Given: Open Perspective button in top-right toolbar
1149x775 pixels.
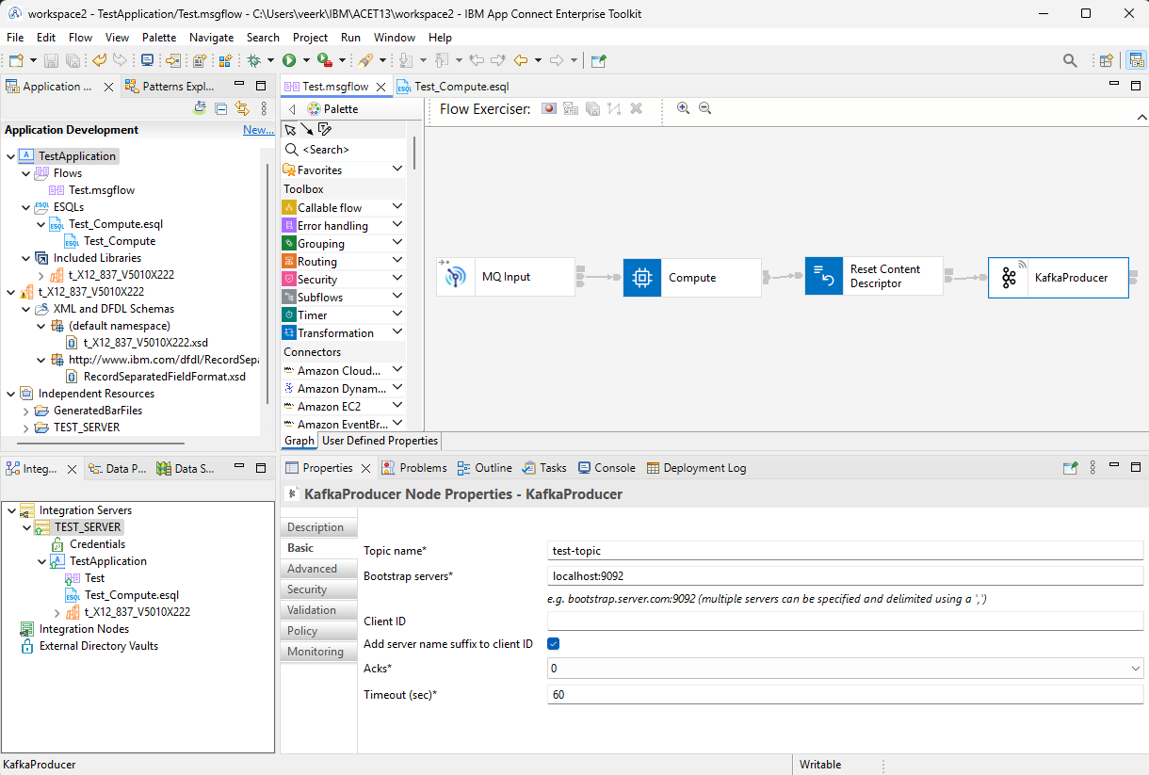Looking at the screenshot, I should [1107, 60].
